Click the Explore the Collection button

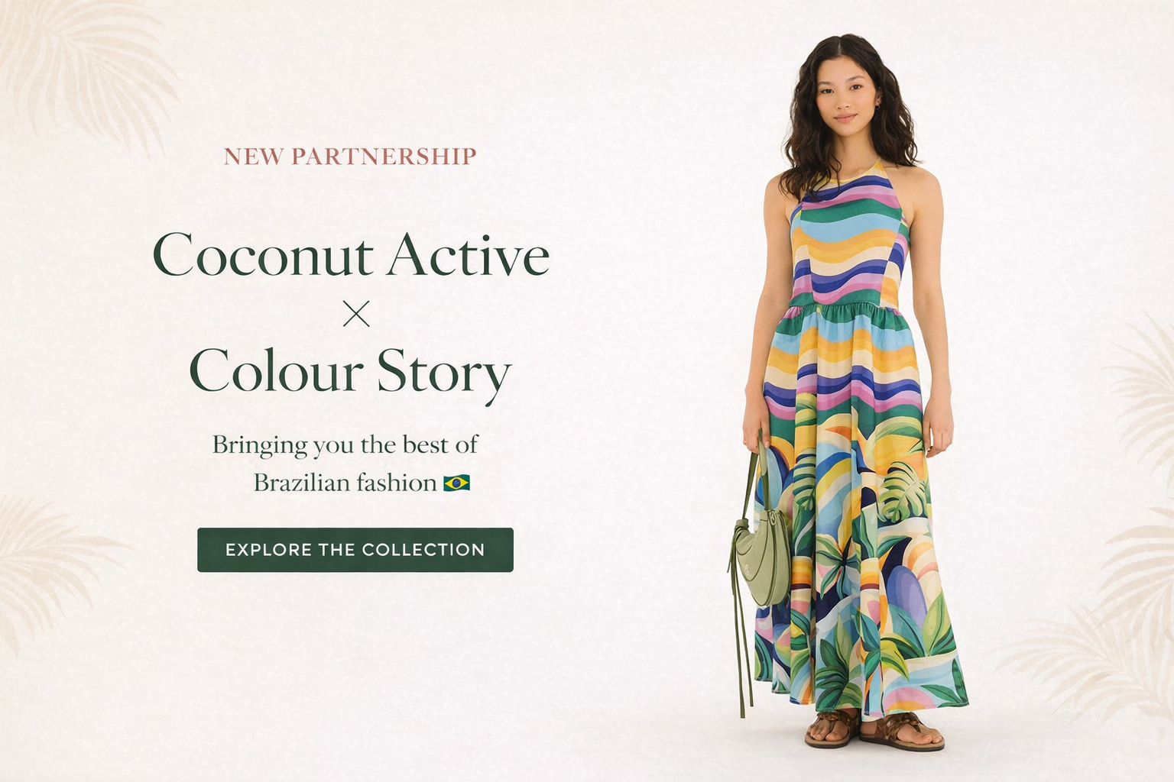pos(355,550)
